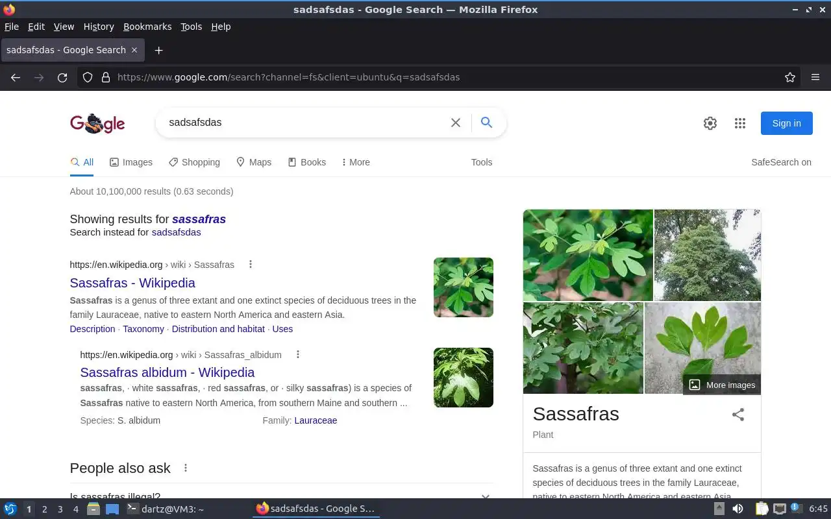Switch to Books results tab
The image size is (831, 519).
[x=307, y=162]
